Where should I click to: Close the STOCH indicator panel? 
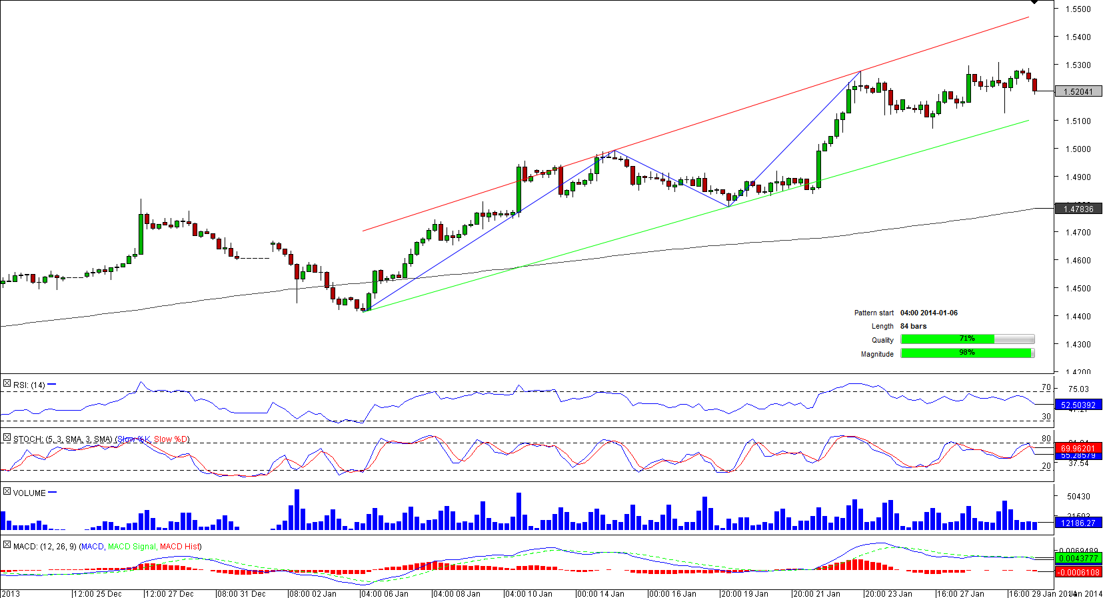coord(7,438)
